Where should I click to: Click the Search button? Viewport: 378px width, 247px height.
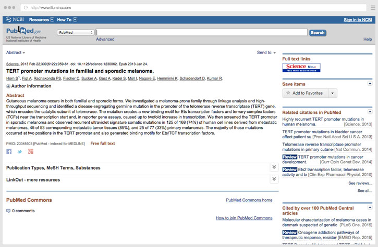tap(318, 32)
